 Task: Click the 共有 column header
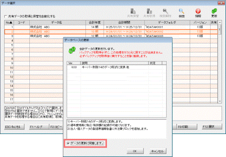(214, 23)
